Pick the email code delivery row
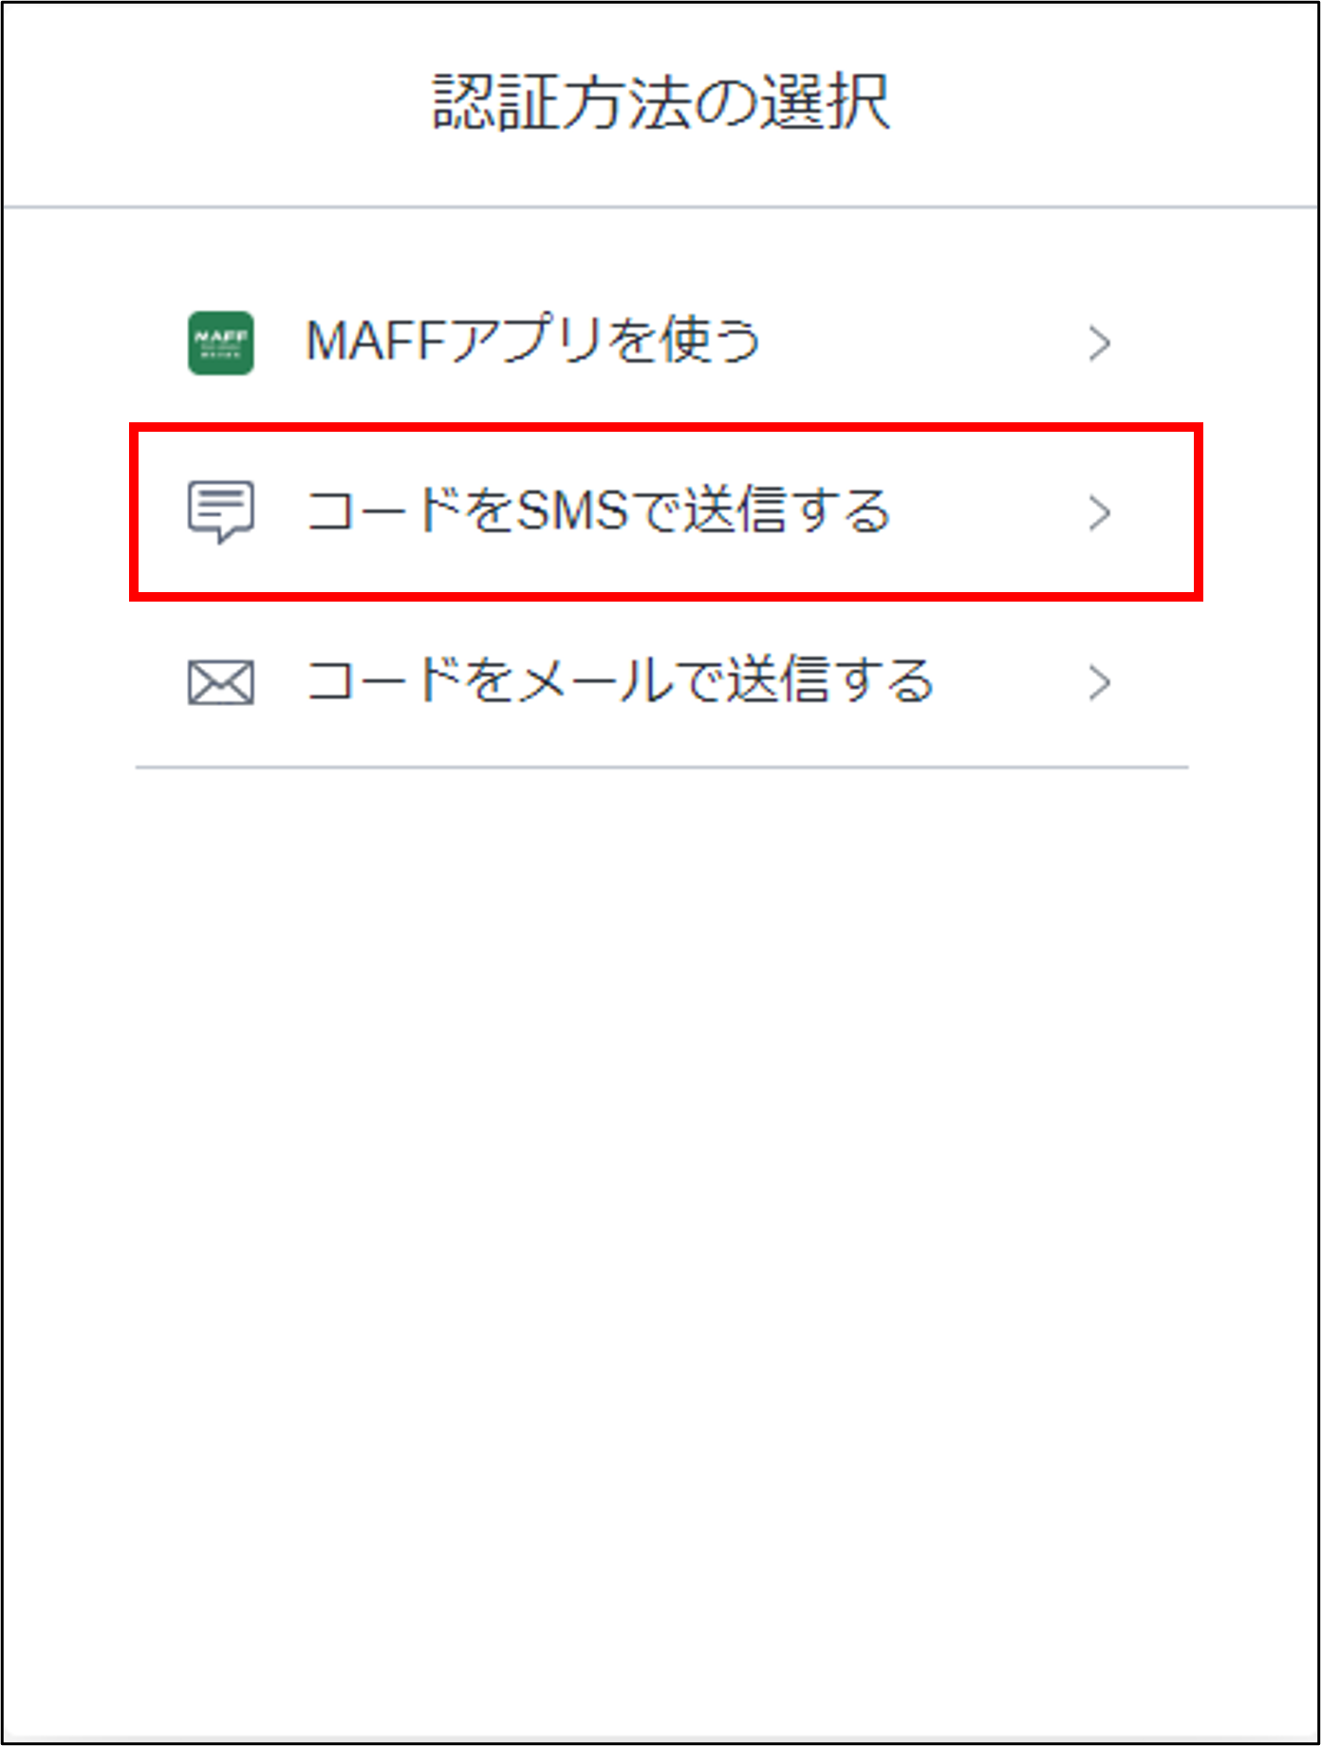The width and height of the screenshot is (1321, 1746). click(x=661, y=682)
